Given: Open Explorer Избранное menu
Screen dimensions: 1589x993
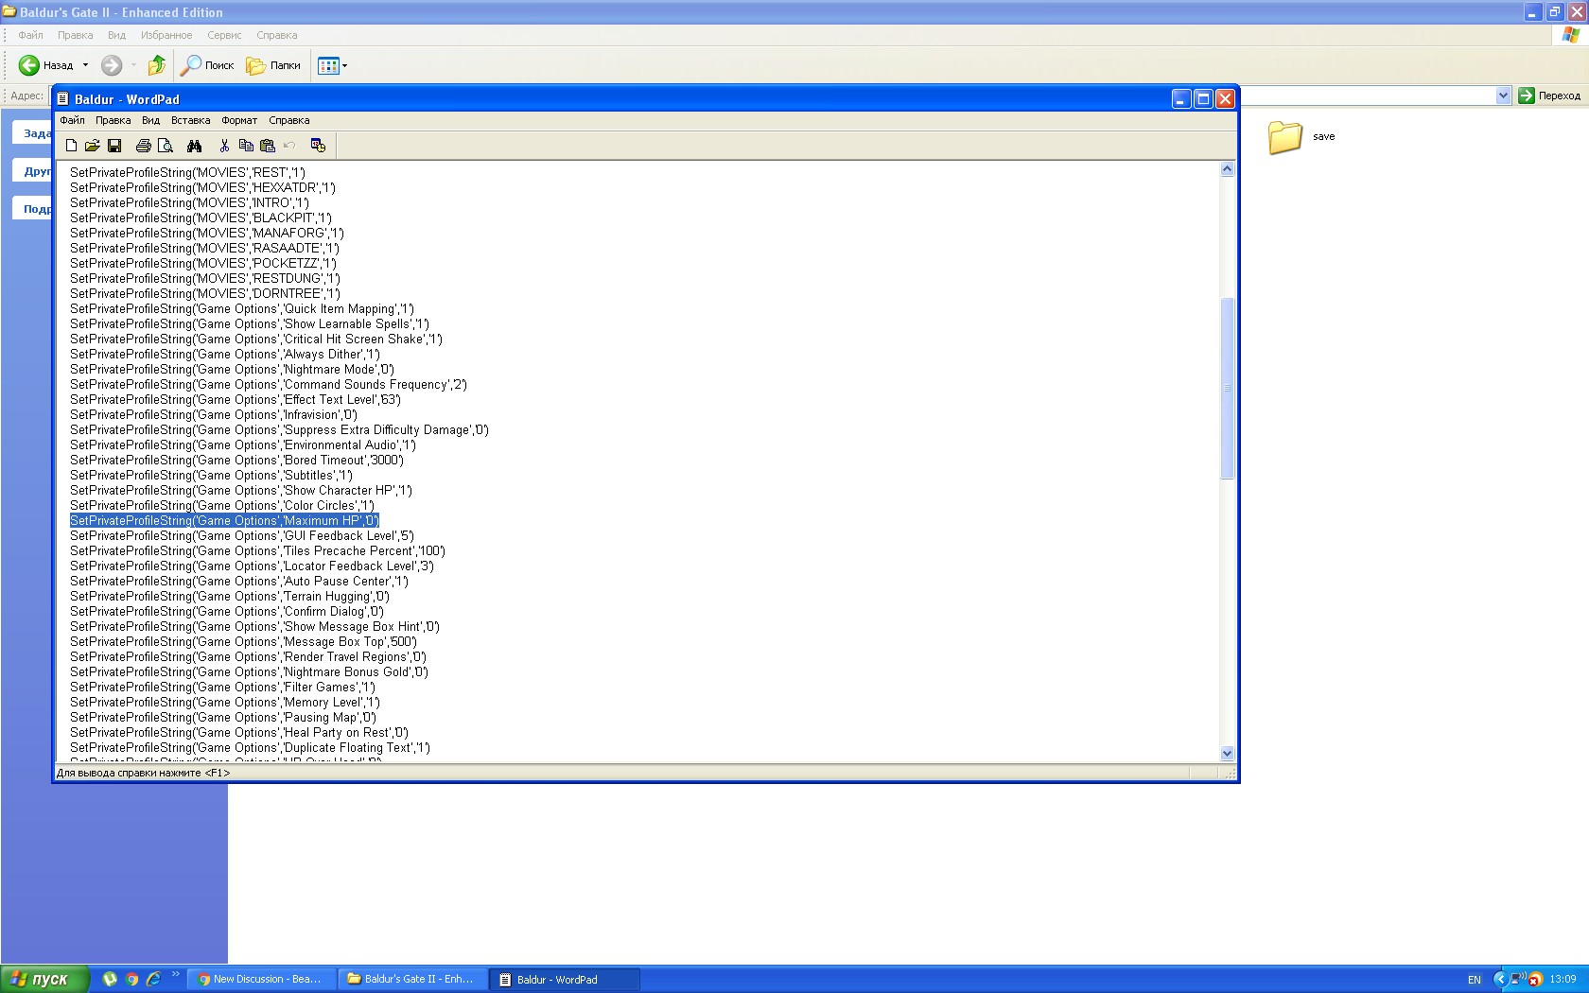Looking at the screenshot, I should tap(166, 35).
